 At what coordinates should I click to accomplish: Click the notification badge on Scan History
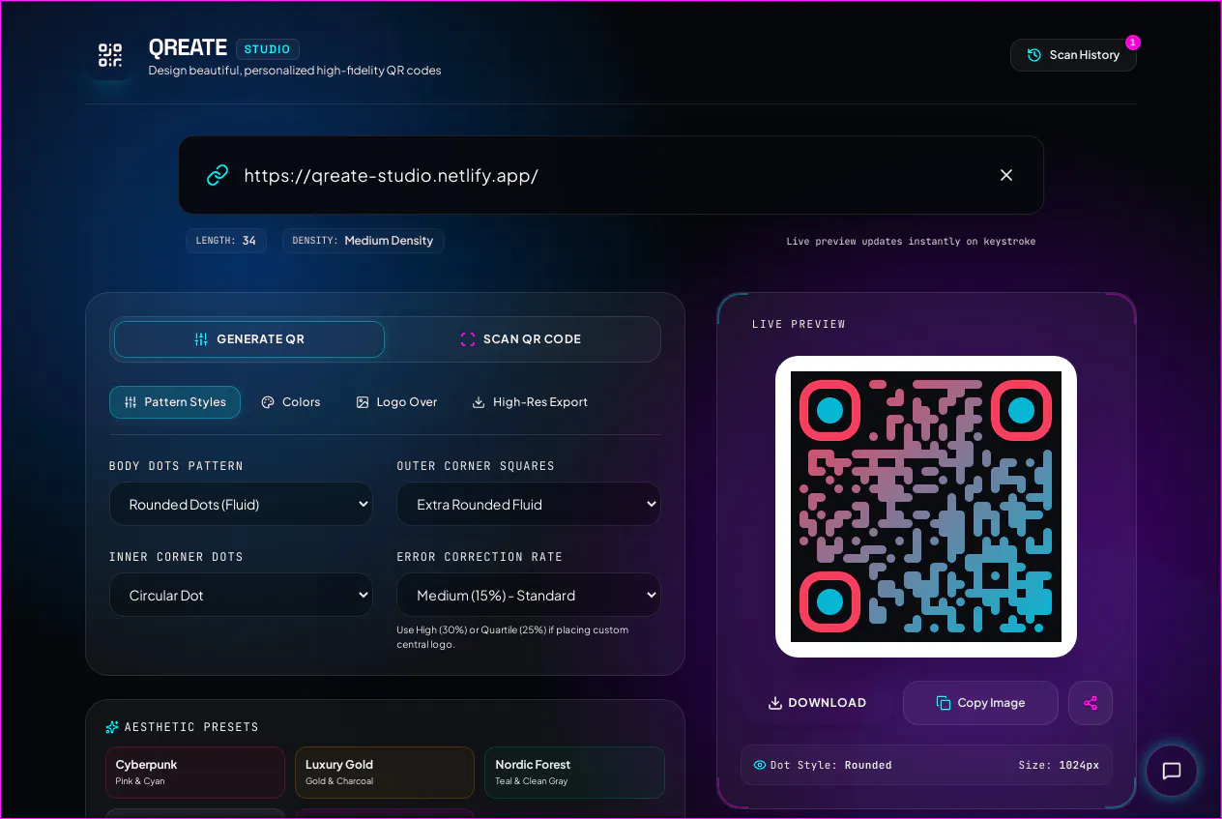click(1133, 43)
